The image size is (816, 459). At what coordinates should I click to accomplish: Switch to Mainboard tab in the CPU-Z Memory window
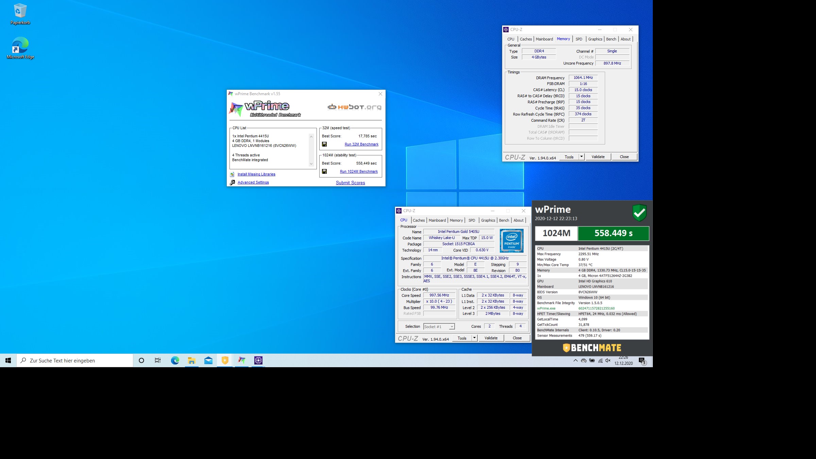(x=544, y=39)
